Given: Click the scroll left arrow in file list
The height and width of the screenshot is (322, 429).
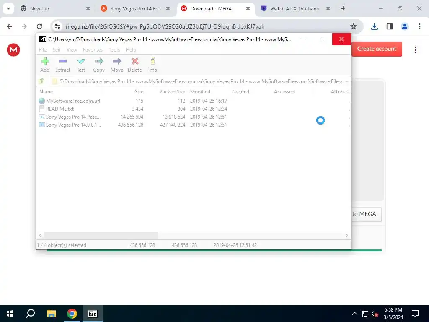Looking at the screenshot, I should [40, 235].
